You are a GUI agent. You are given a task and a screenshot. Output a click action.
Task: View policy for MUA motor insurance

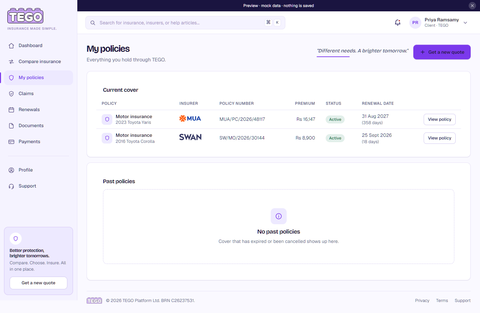click(440, 119)
